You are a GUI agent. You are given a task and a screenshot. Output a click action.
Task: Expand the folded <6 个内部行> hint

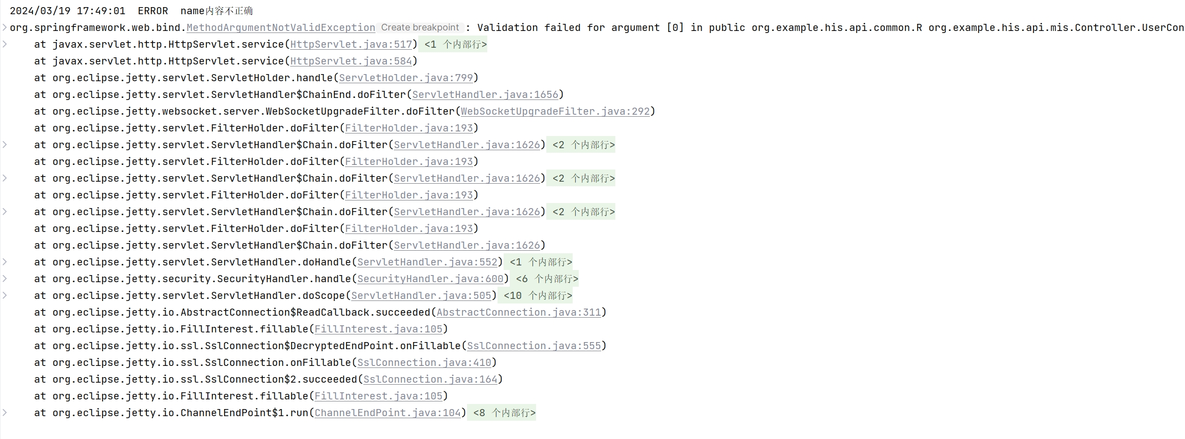click(x=547, y=279)
